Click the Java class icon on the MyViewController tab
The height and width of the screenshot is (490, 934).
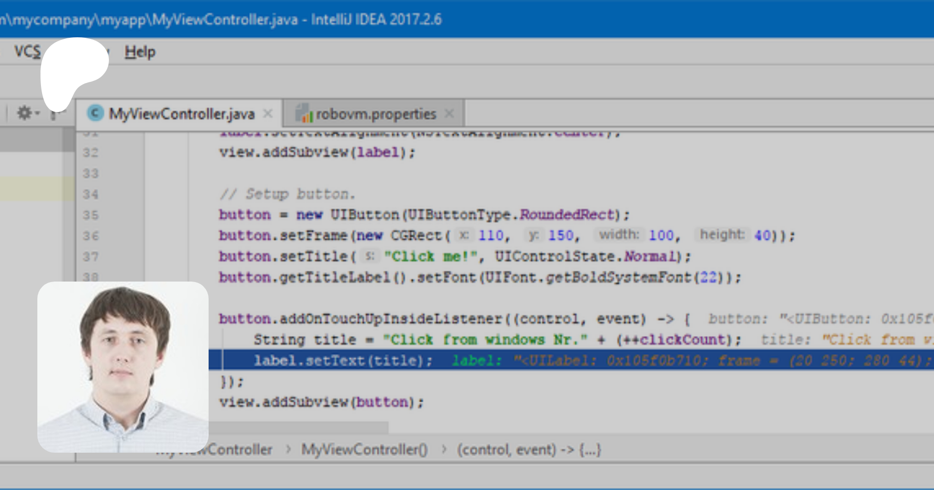tap(95, 113)
